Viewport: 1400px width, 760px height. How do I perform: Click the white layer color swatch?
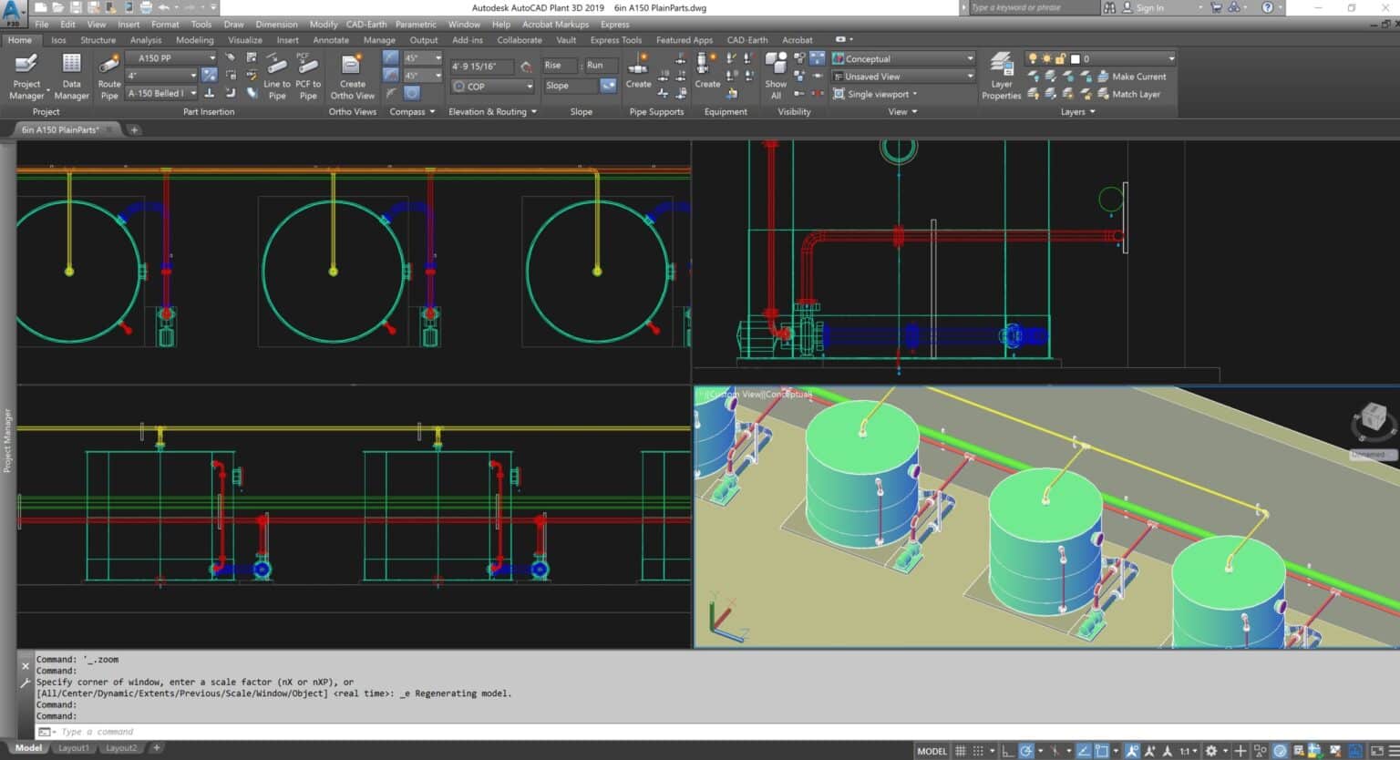(x=1075, y=58)
